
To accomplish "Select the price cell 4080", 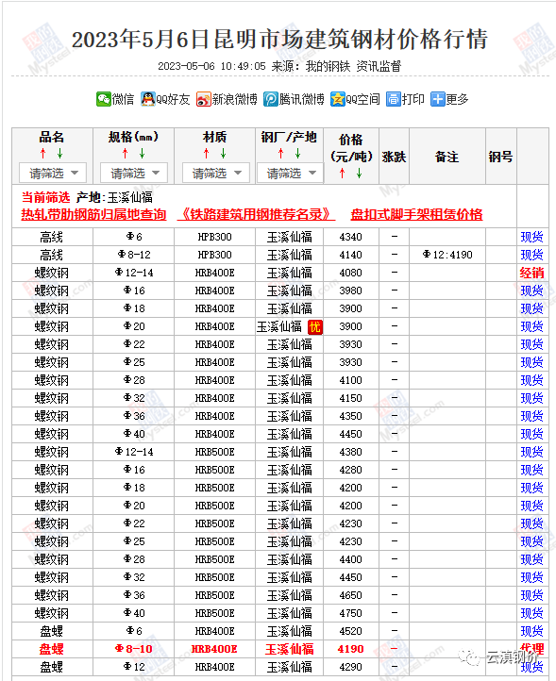I will pyautogui.click(x=351, y=273).
